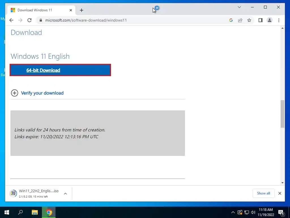Click the Verify your download link
This screenshot has height=218, width=290.
42,93
